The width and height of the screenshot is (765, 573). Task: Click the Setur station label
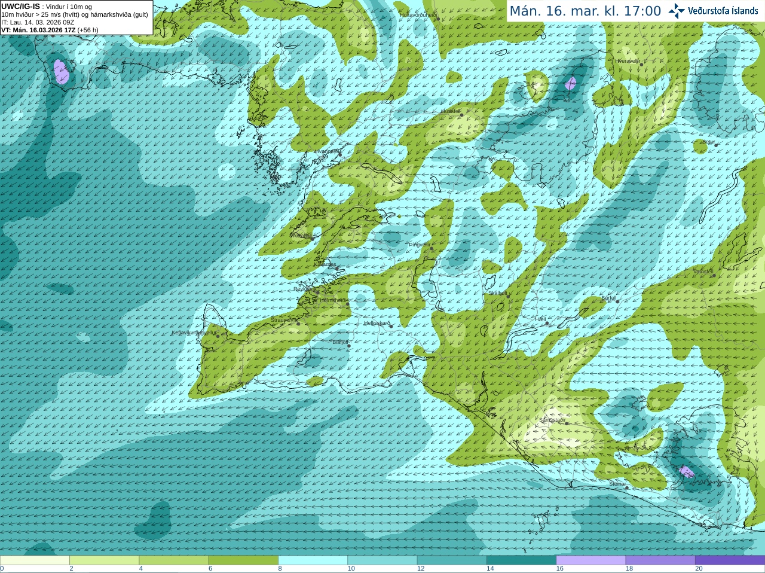click(x=708, y=142)
